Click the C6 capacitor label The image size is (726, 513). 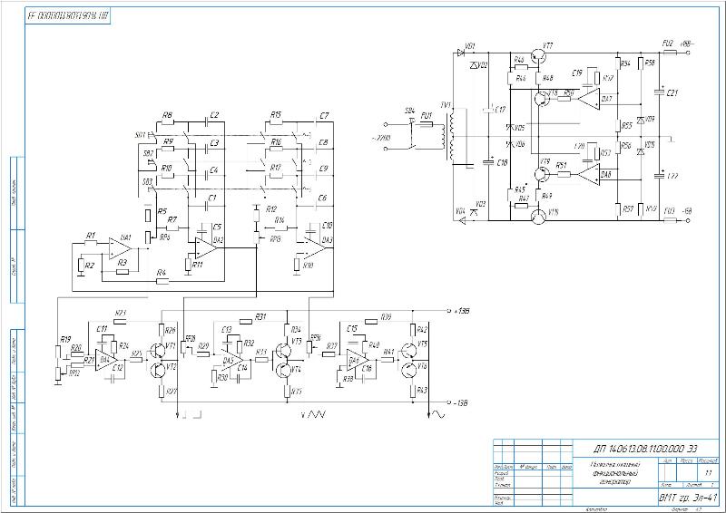point(322,198)
